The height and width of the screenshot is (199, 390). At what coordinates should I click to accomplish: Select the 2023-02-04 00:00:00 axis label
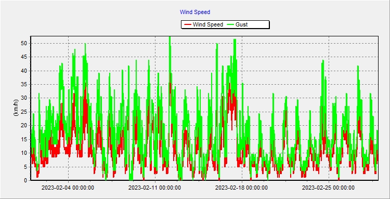tap(68, 188)
